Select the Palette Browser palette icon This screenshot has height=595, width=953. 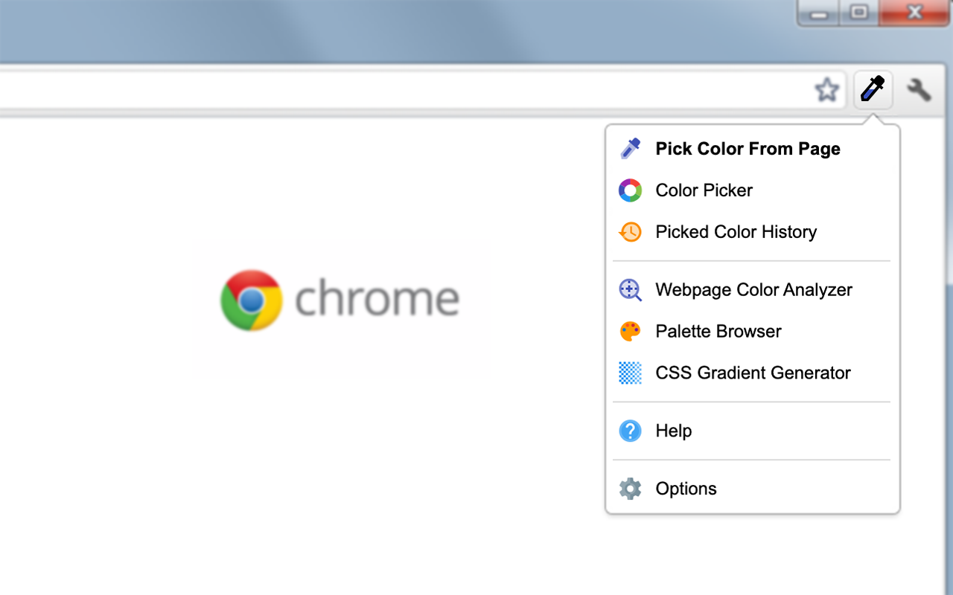[x=630, y=332]
